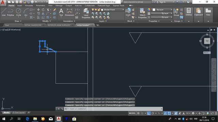The image size is (218, 122).
Task: Click the TOP face of ViewCube
Action: coord(207,41)
